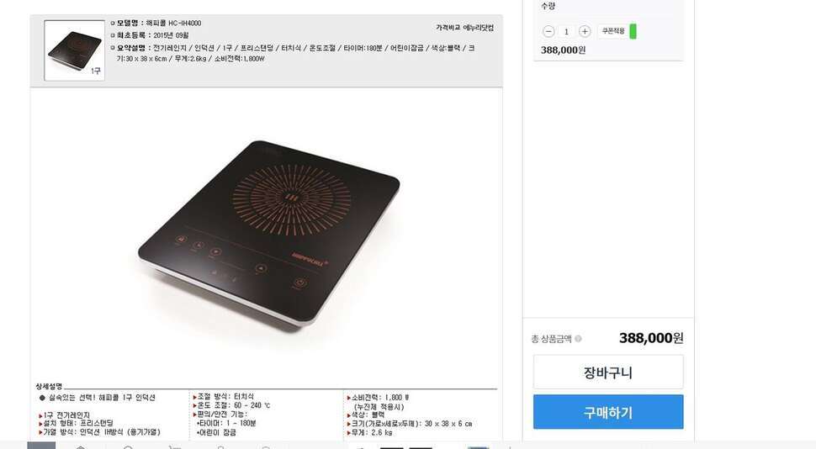
Task: Click the green tag beside 쿠폰적용
Action: [x=633, y=31]
